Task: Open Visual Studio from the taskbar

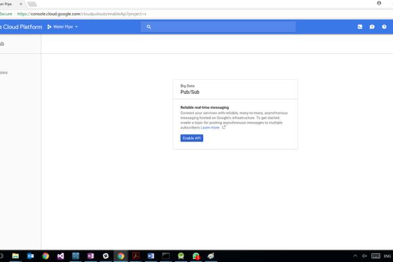Action: point(61,256)
